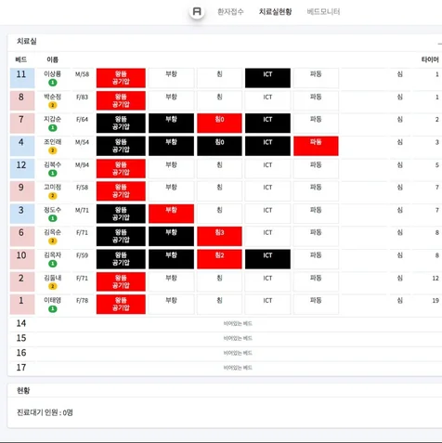Click green badge 1 under 이상룡
This screenshot has height=443, width=442.
[53, 83]
